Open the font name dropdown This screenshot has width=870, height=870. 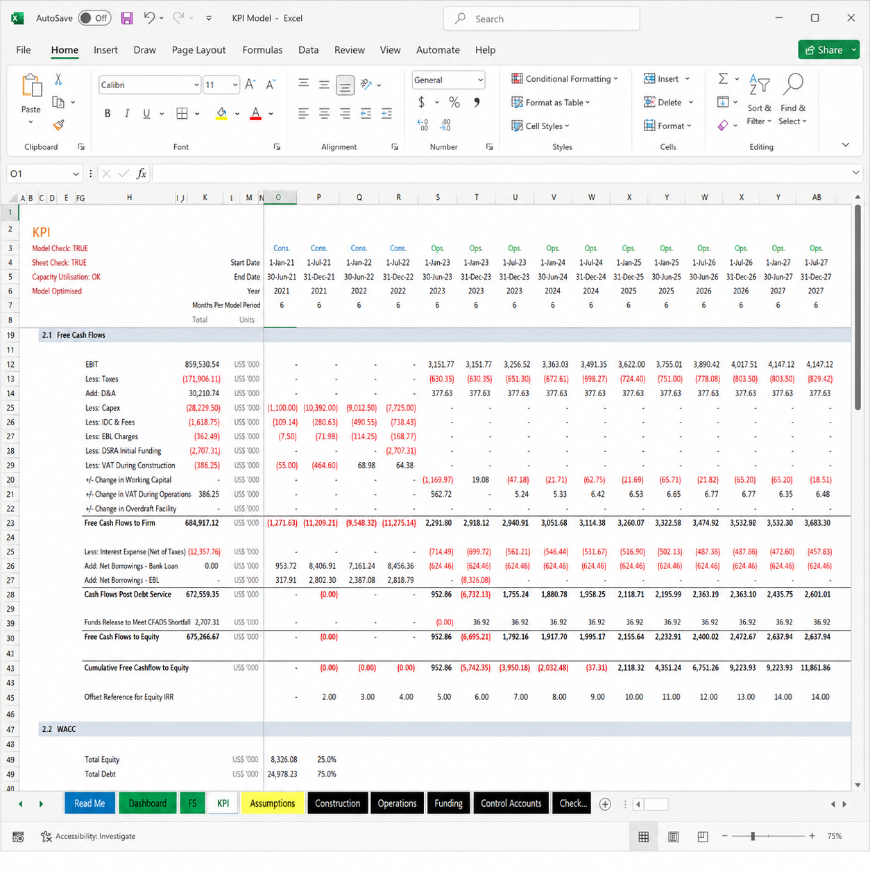[x=196, y=85]
